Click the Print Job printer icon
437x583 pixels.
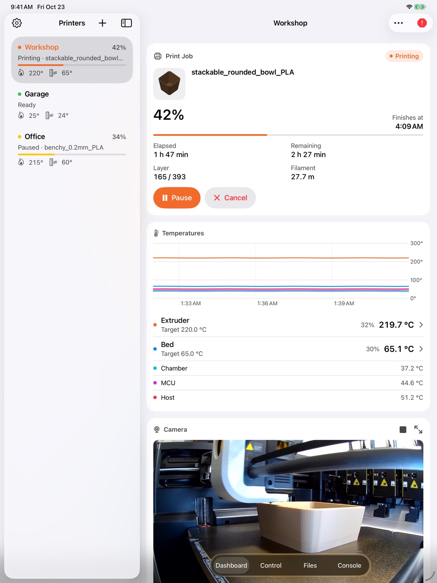[x=158, y=56]
